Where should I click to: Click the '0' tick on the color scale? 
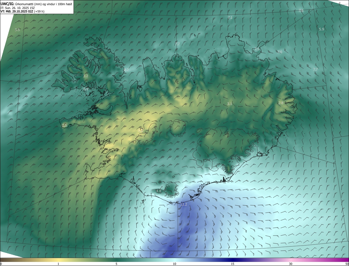[1, 264]
